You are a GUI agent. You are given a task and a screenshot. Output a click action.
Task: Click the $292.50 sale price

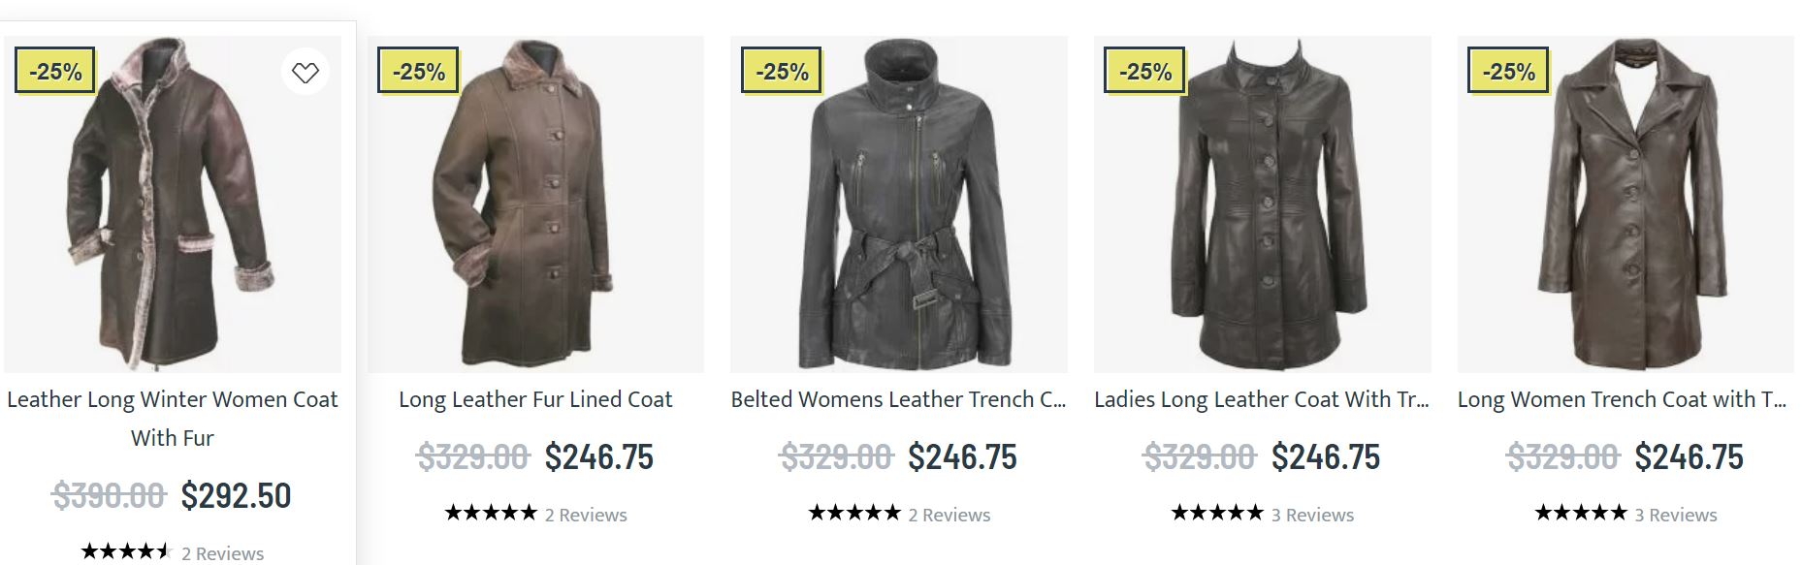pos(236,496)
